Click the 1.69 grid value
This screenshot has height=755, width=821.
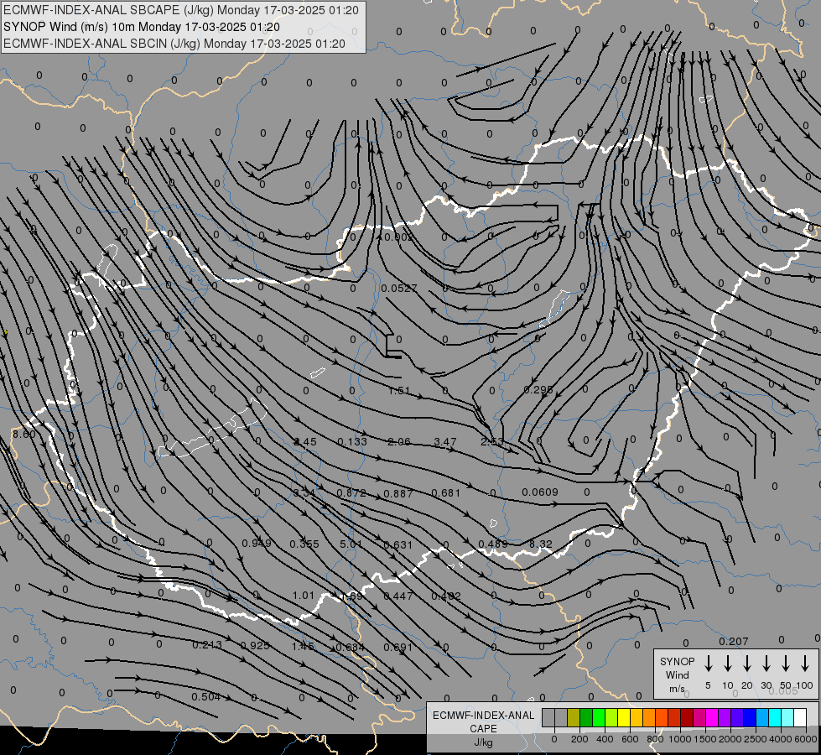click(351, 596)
